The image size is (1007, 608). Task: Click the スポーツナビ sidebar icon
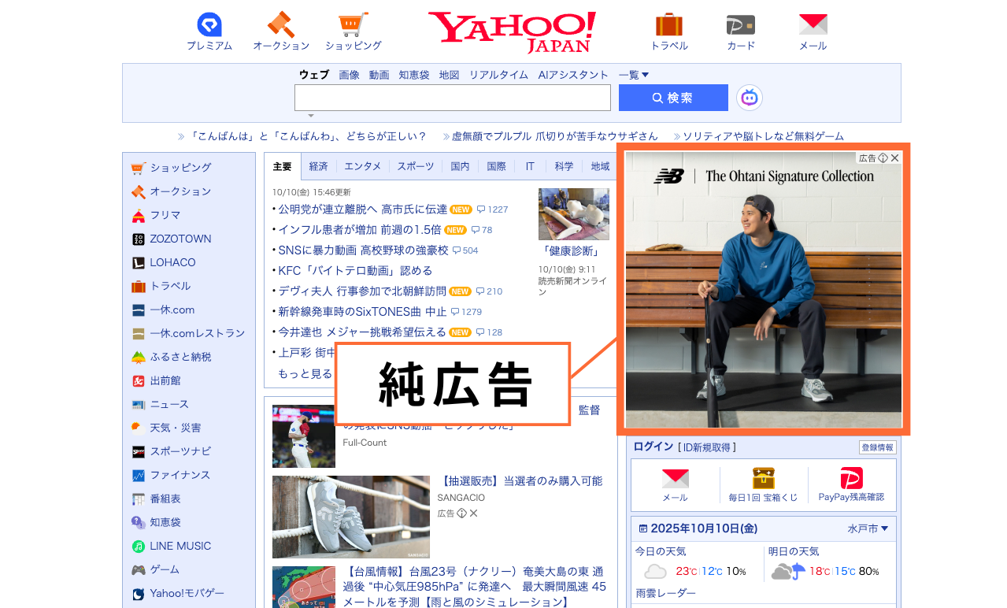pos(139,451)
